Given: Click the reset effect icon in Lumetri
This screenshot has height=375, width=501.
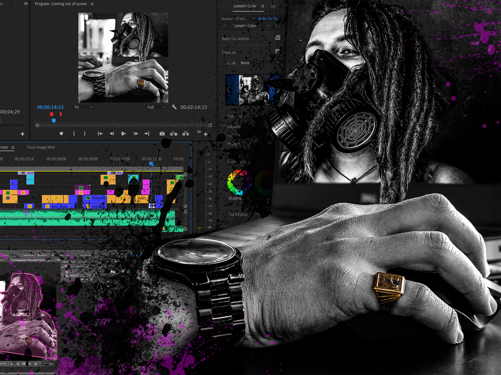Looking at the screenshot, I should 278,25.
